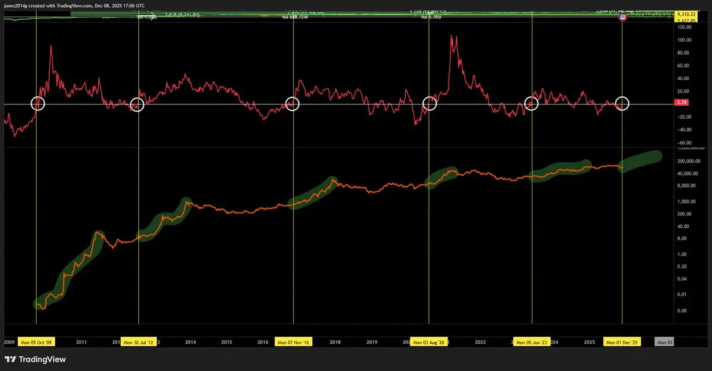Click the -40.00 price axis label
712x371 pixels.
(x=684, y=130)
